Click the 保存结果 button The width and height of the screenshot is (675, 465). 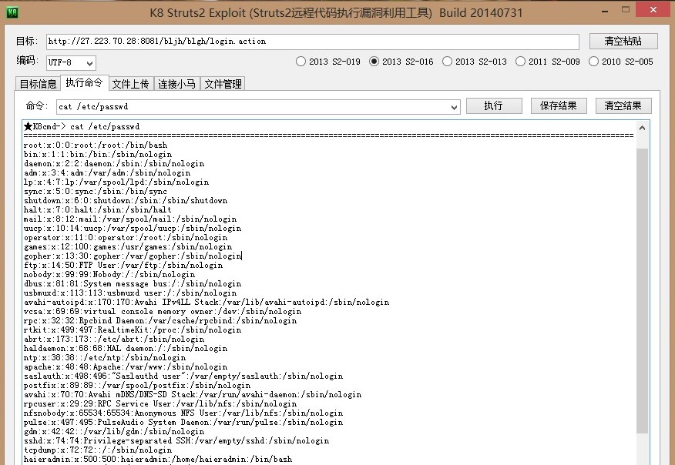[x=559, y=105]
